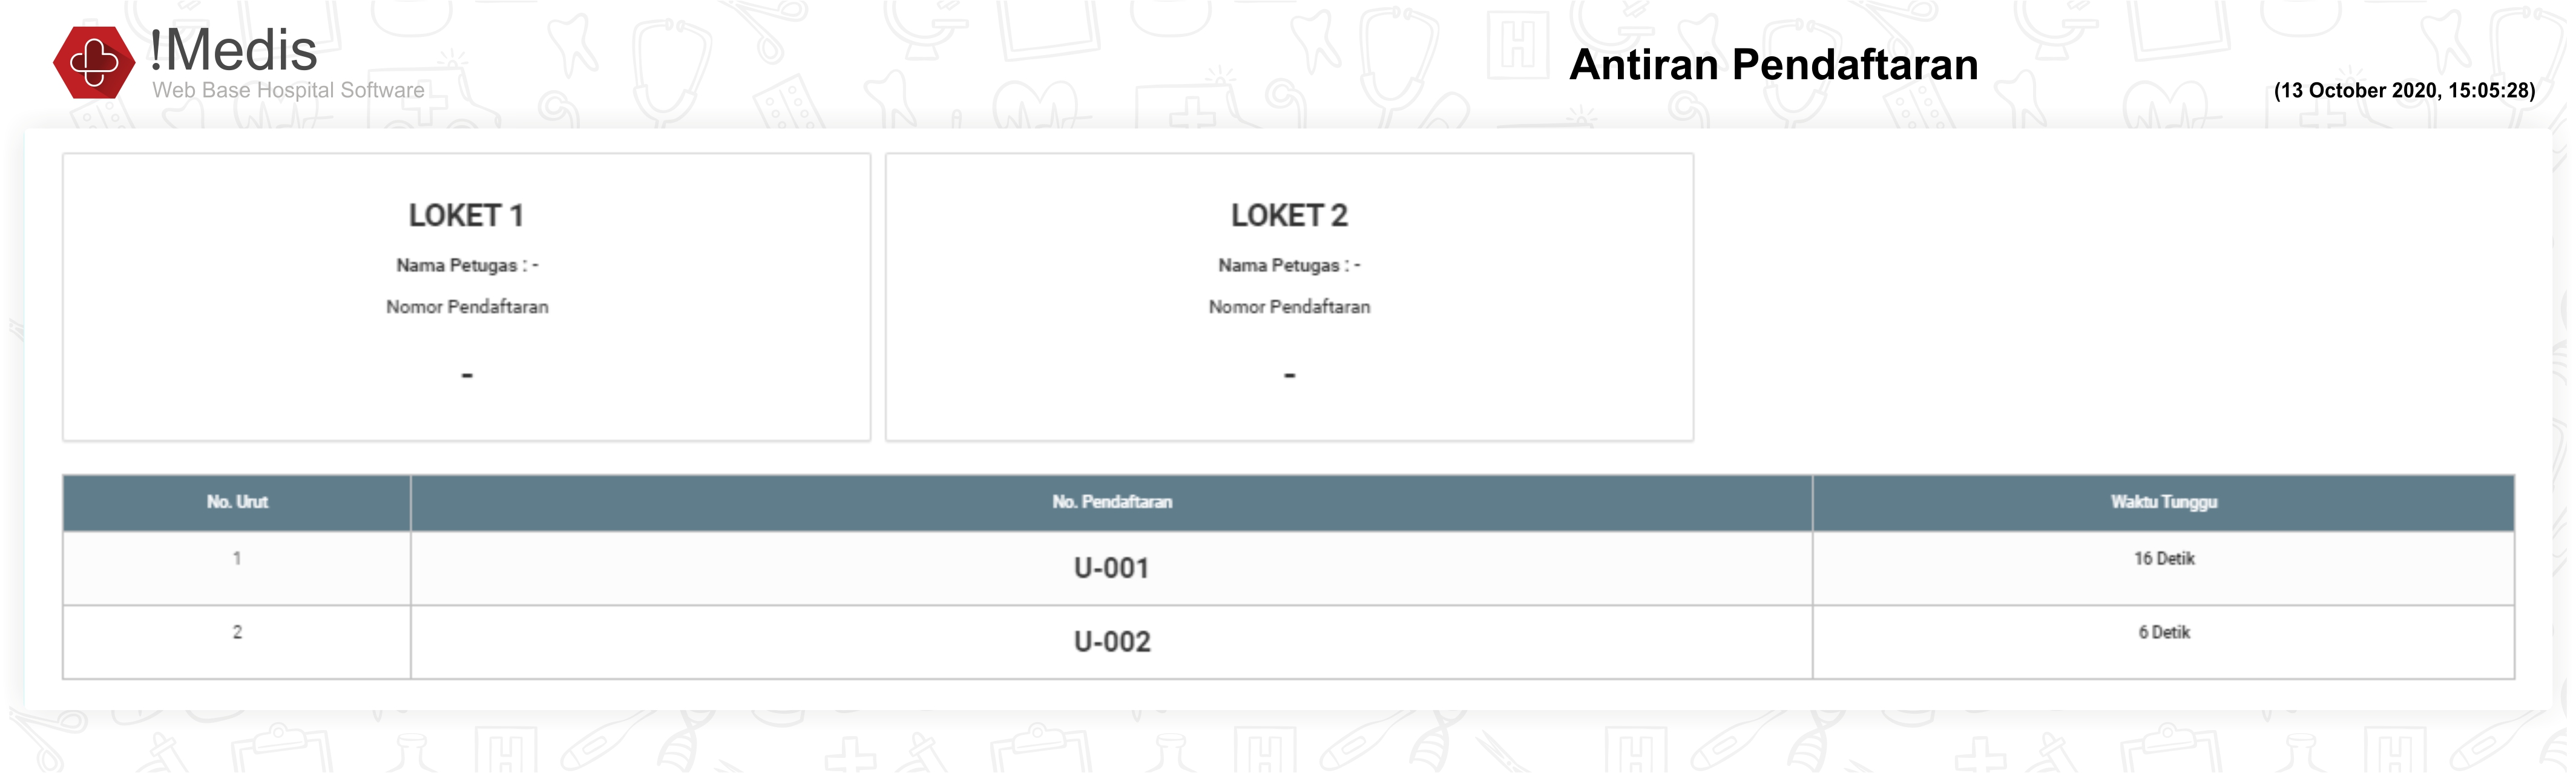Click the 6 Detik waiting time

click(x=2163, y=632)
